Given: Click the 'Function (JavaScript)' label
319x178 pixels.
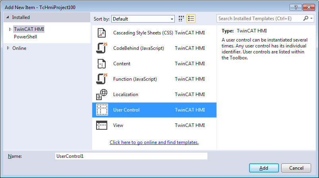Looking at the screenshot, I should pos(135,79).
